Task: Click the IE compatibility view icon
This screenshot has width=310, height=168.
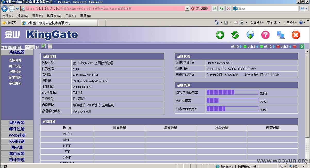Action: pos(215,9)
